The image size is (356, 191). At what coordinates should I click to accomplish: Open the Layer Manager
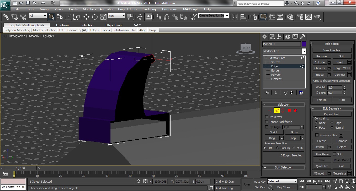tap(254, 17)
